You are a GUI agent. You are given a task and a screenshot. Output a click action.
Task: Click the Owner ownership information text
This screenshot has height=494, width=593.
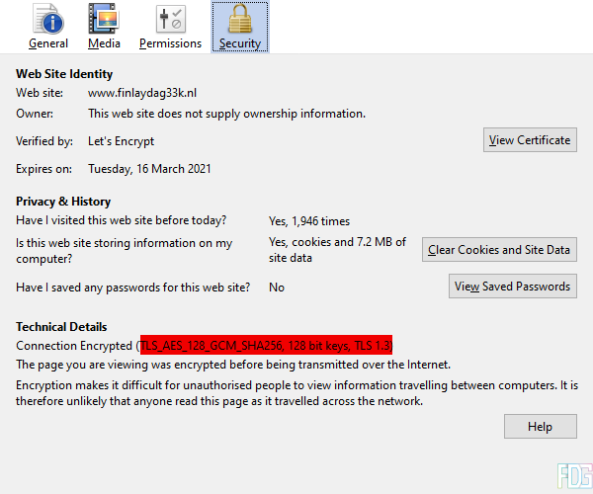click(x=226, y=114)
